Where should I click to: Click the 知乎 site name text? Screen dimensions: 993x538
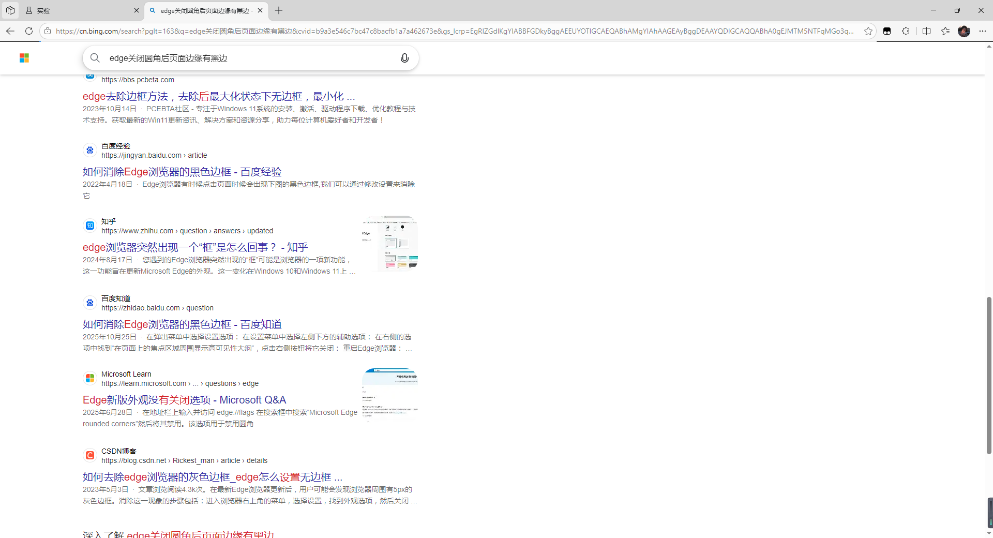pyautogui.click(x=109, y=221)
